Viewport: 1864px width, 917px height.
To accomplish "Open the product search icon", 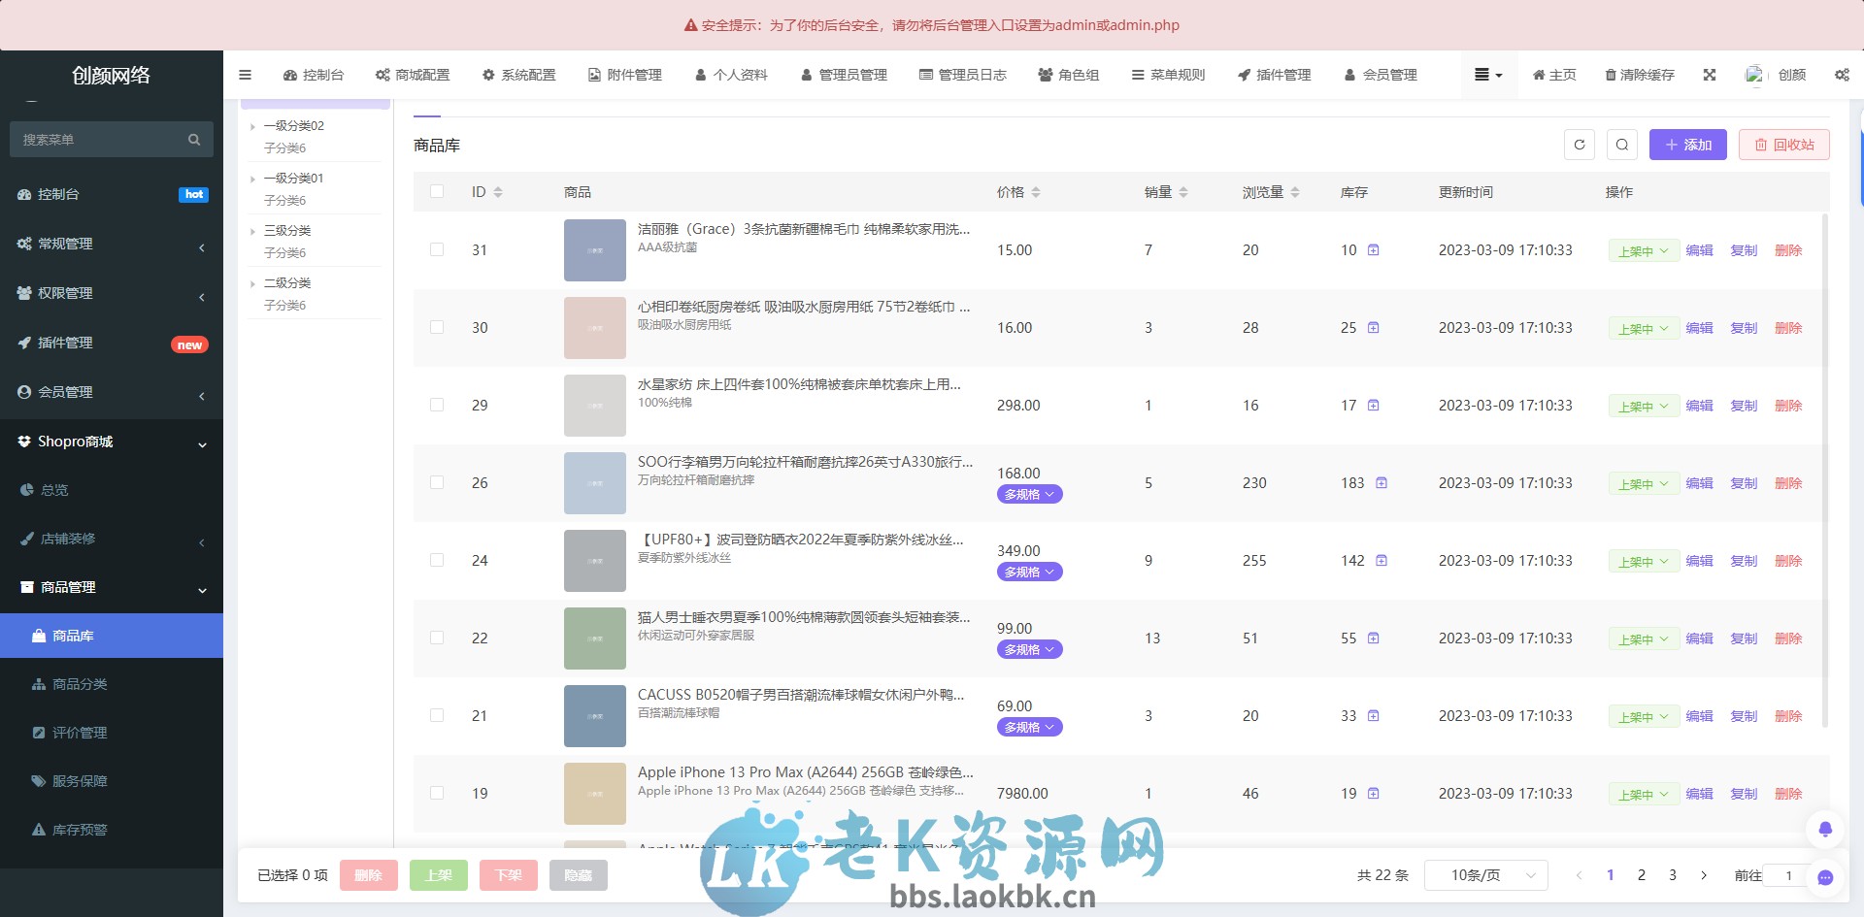I will pyautogui.click(x=1622, y=144).
